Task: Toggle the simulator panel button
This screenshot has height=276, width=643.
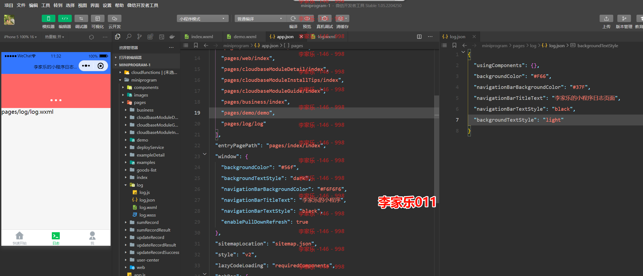Action: [48, 19]
